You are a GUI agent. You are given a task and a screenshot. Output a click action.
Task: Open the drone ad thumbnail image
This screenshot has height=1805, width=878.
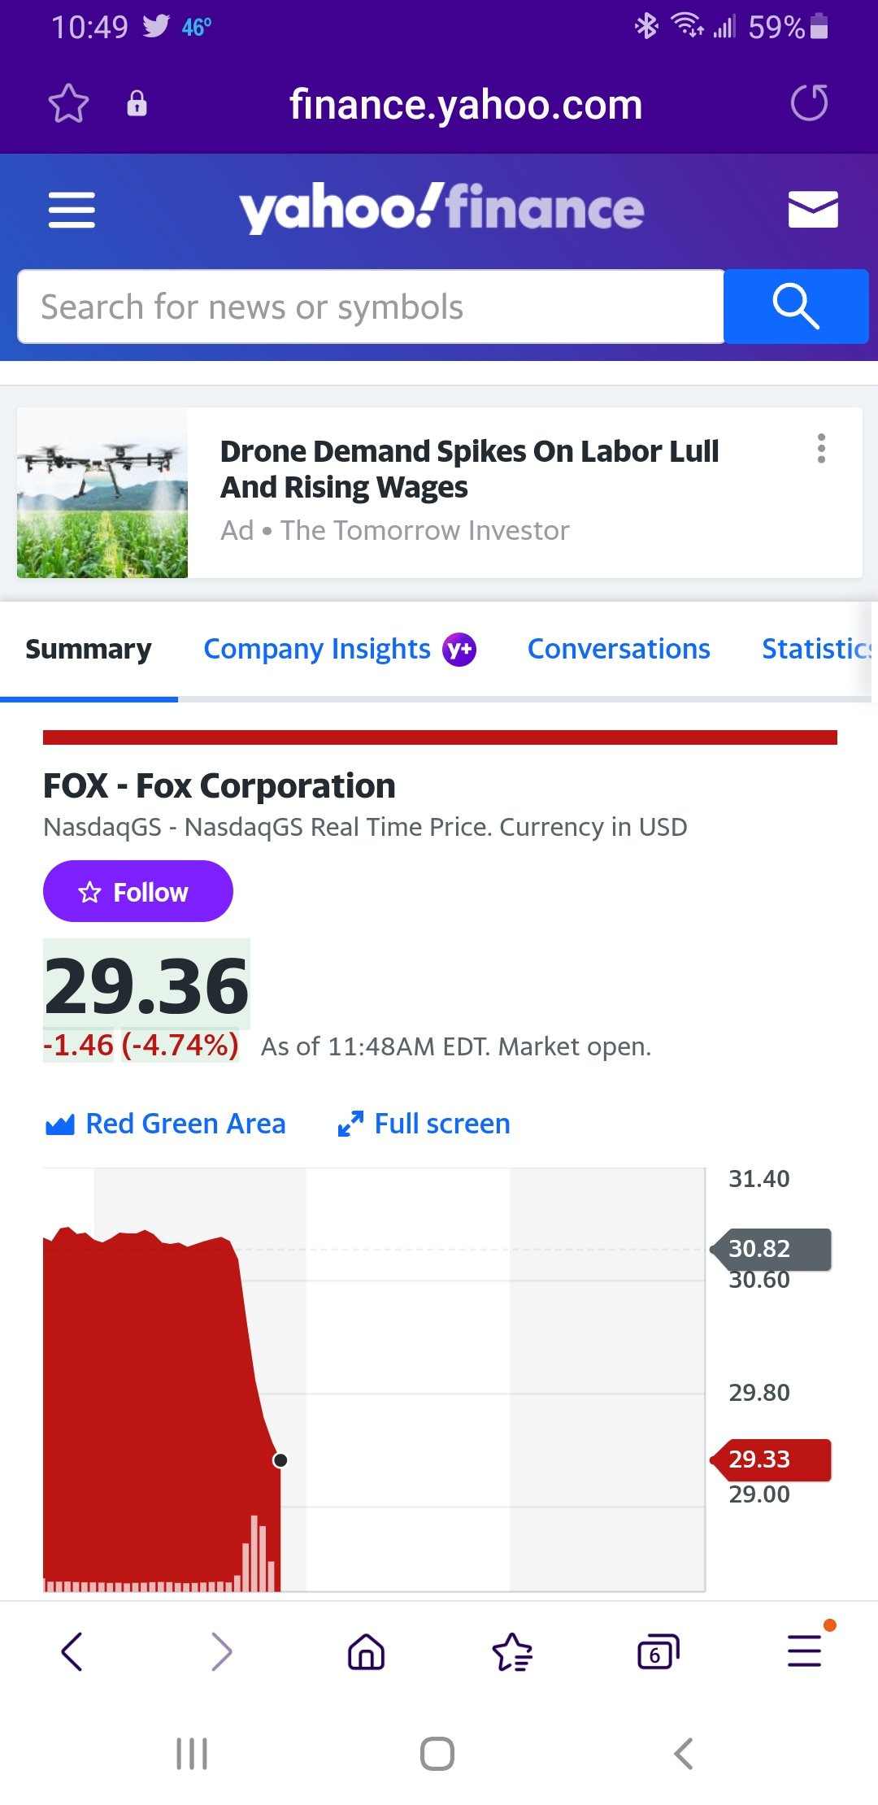point(102,493)
